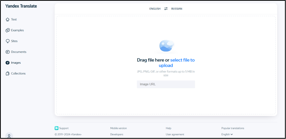Open the Mobile version link

point(118,128)
